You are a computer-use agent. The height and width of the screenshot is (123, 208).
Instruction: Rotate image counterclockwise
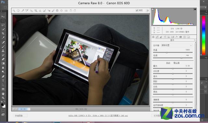(x=71, y=11)
